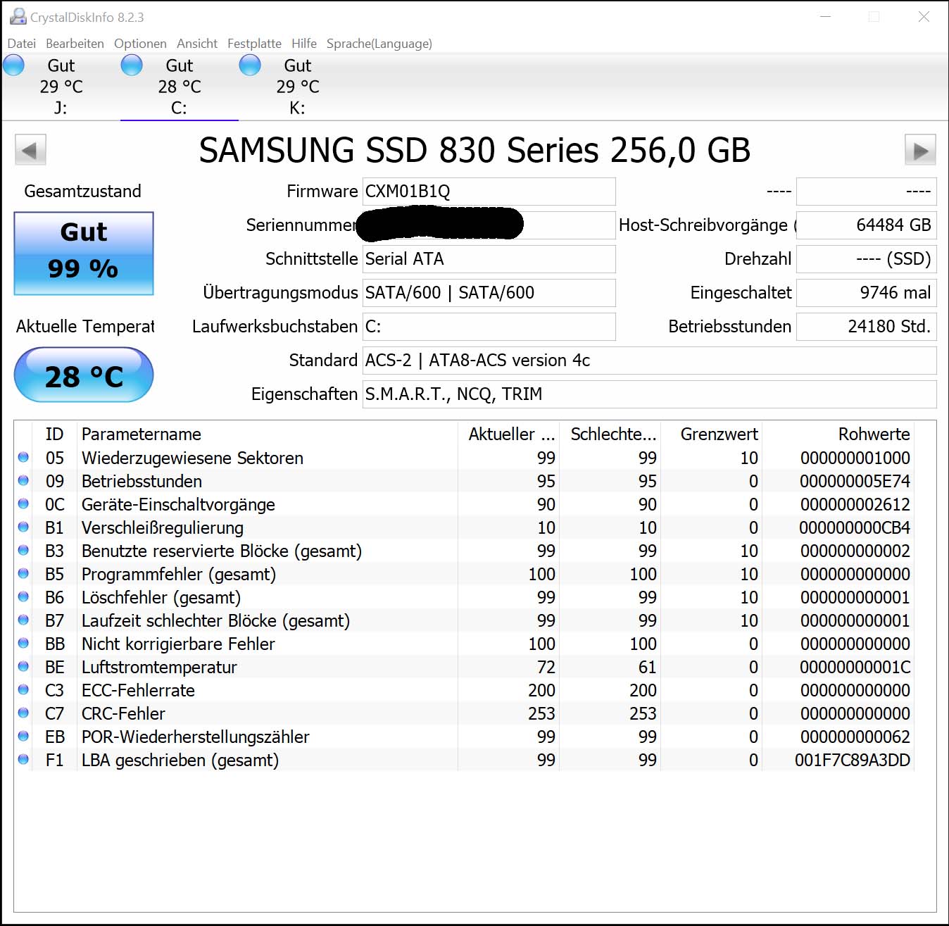Click status dot of Programmfehler row

coord(23,574)
